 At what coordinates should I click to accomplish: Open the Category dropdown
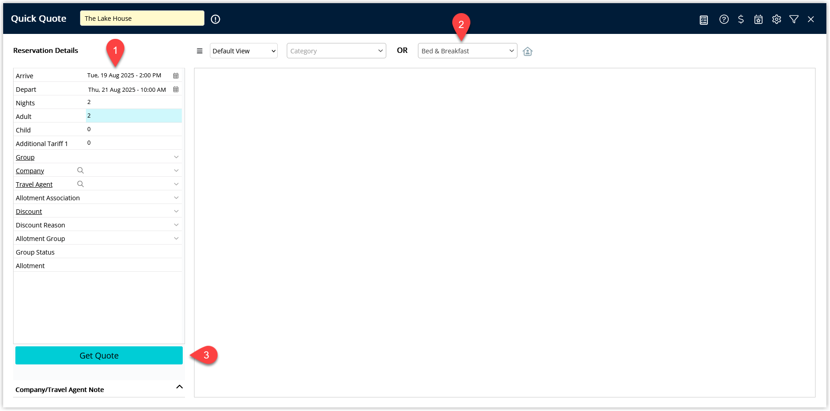click(x=337, y=51)
